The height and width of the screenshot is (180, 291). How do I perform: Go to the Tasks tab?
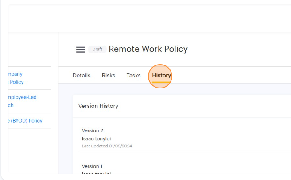click(x=133, y=76)
